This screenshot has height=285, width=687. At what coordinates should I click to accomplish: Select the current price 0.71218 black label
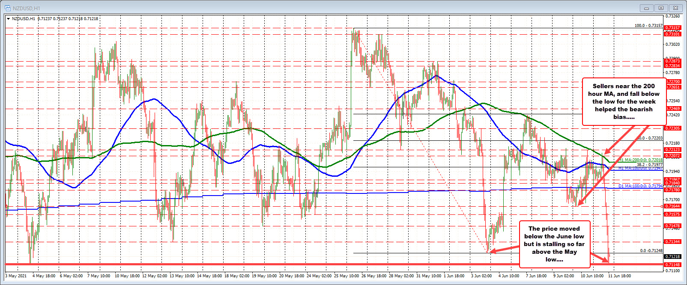coord(672,257)
